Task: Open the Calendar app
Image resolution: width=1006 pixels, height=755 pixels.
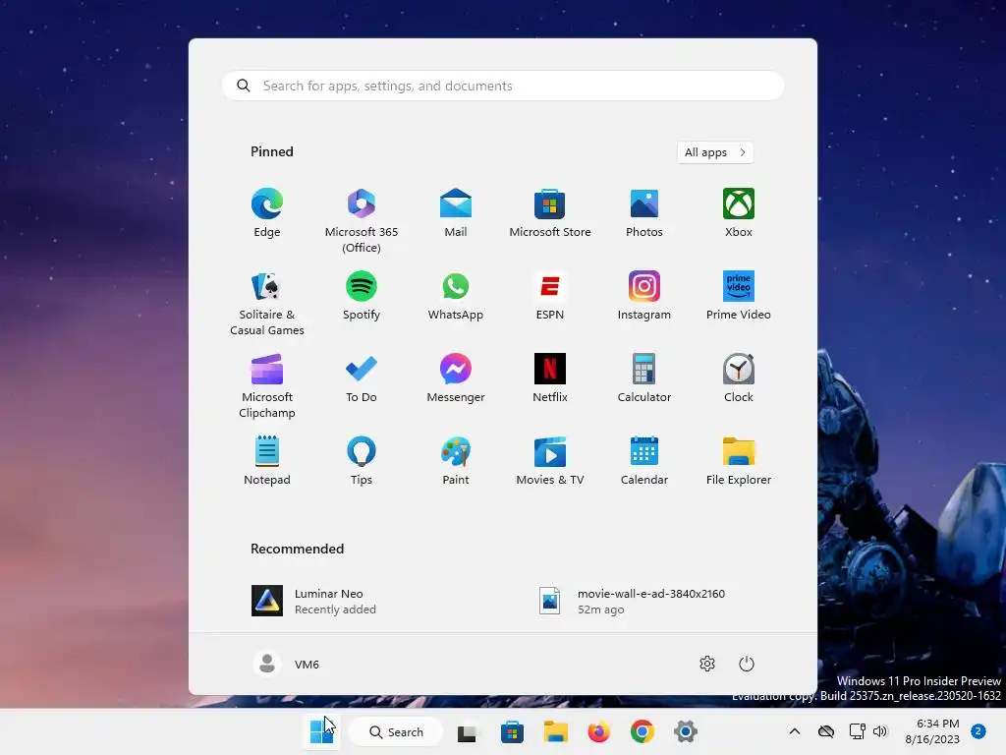Action: coord(644,462)
